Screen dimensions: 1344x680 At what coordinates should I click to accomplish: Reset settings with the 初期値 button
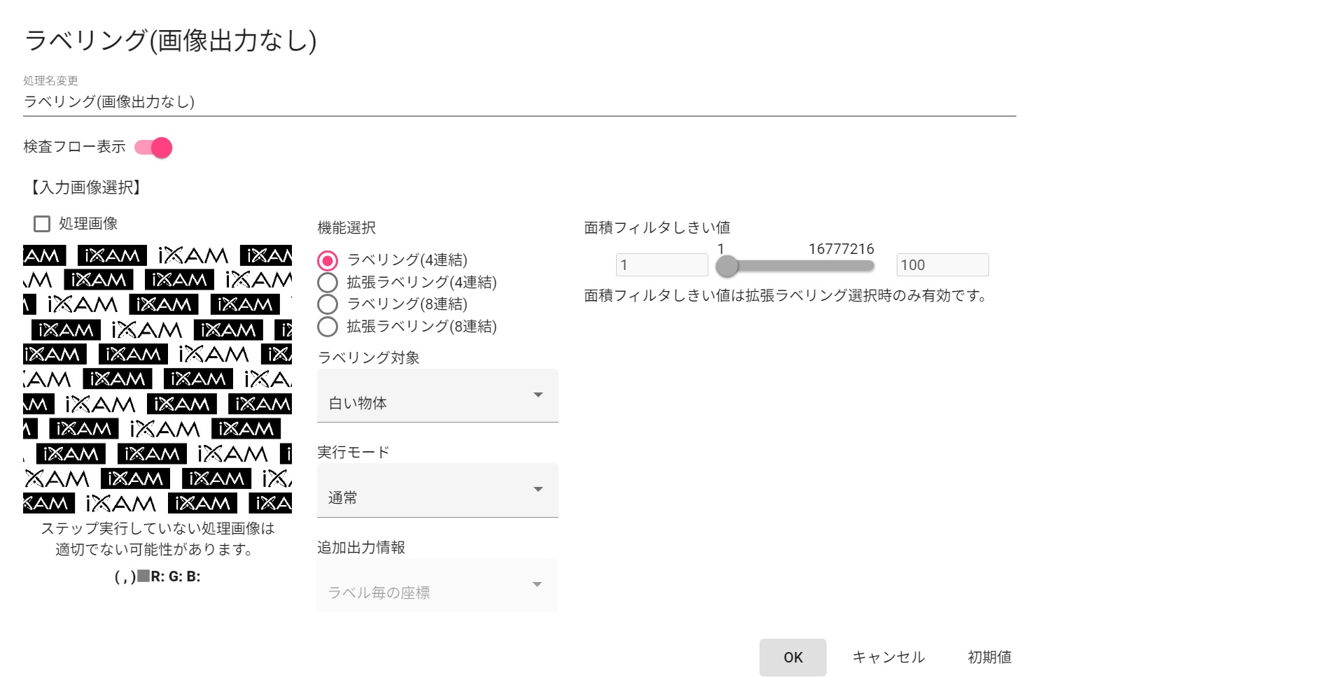point(988,658)
